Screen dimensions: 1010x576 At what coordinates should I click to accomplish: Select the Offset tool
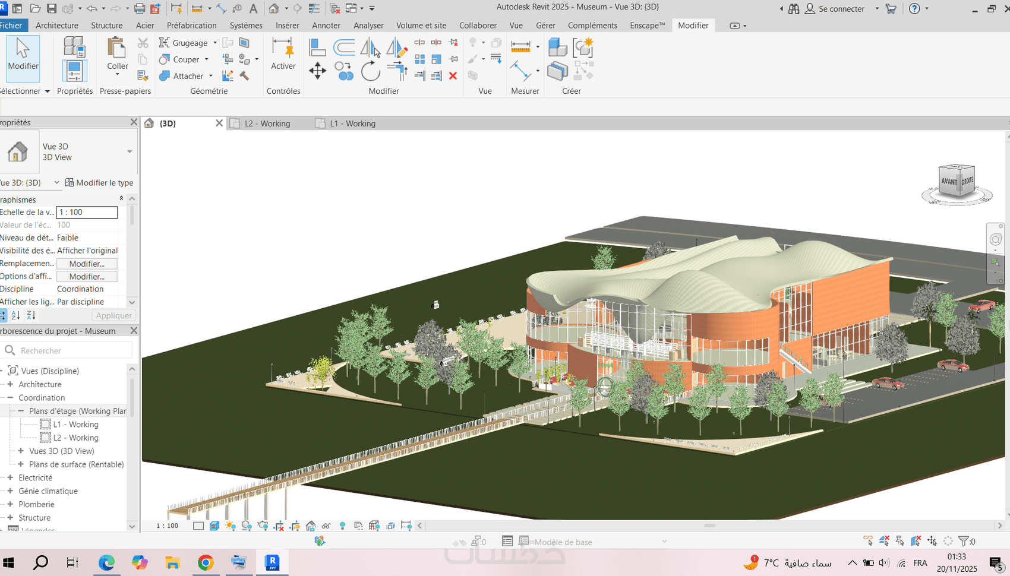pyautogui.click(x=344, y=46)
